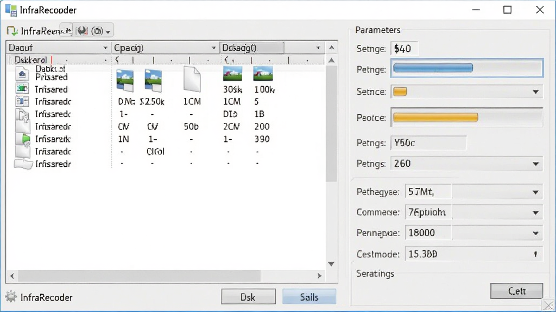Image resolution: width=556 pixels, height=312 pixels.
Task: Open the Cestmode 15.300 dropdown
Action: coord(535,254)
